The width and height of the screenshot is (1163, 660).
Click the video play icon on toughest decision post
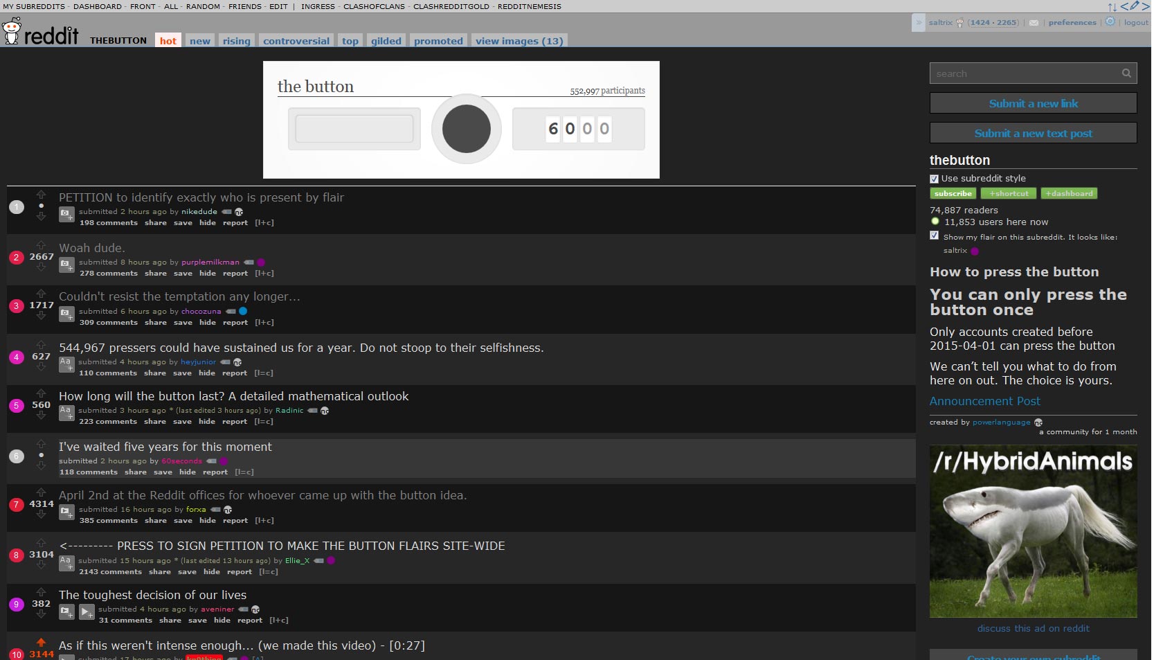(87, 612)
